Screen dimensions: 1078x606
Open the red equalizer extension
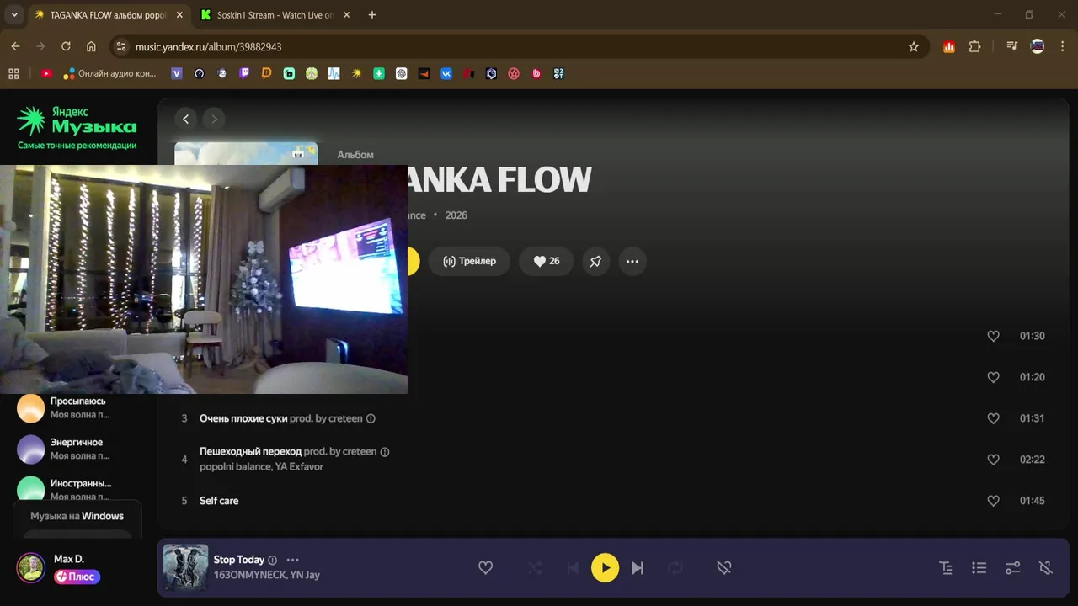pyautogui.click(x=949, y=47)
